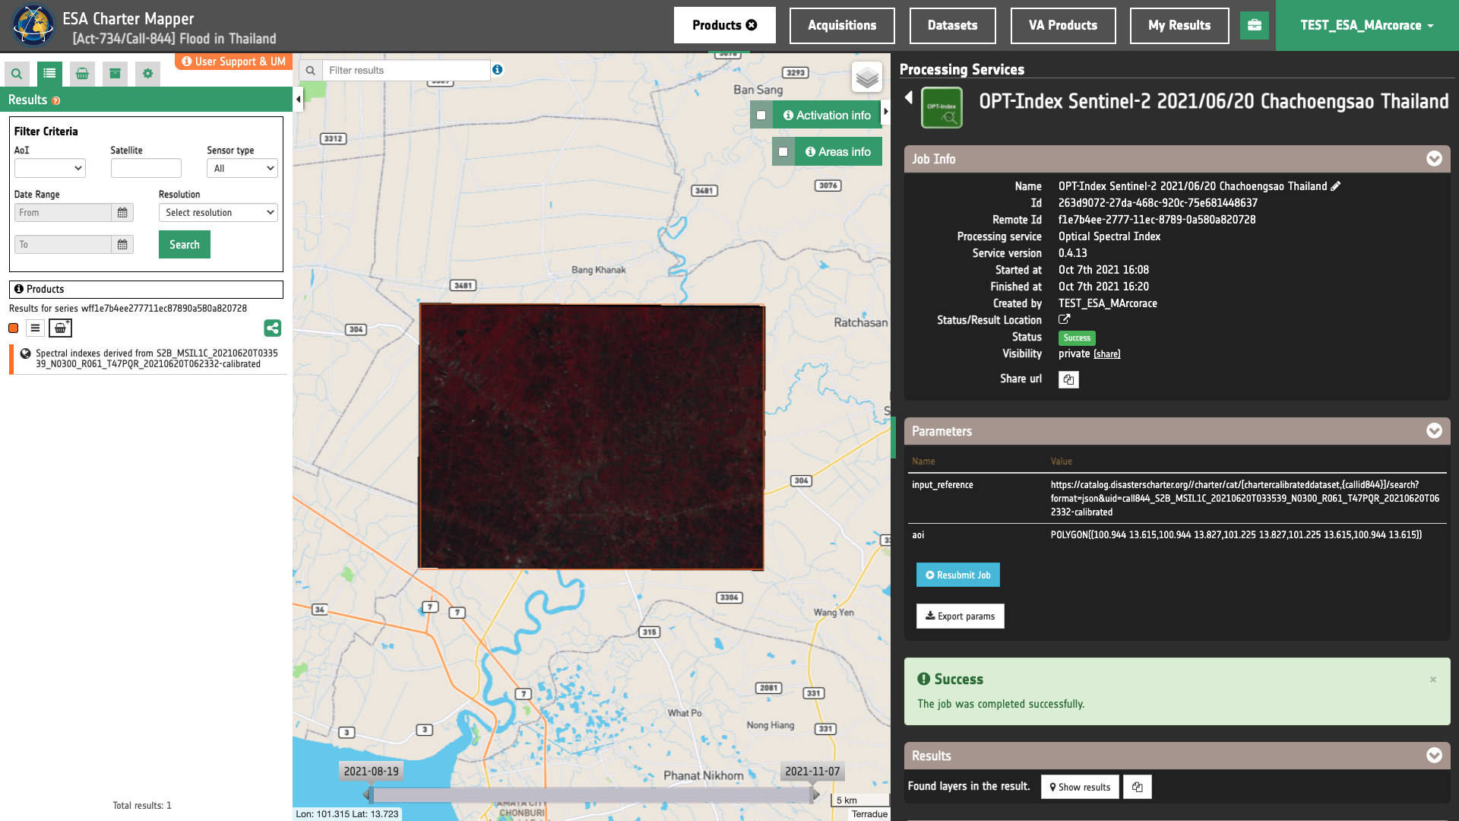Image resolution: width=1459 pixels, height=821 pixels.
Task: Click the blue info icon beside Filter results
Action: [497, 69]
